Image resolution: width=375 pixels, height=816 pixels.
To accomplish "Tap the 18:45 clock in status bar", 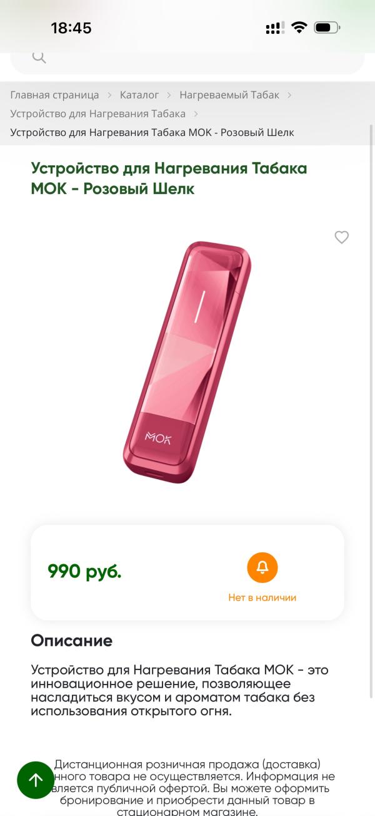I will pyautogui.click(x=71, y=28).
